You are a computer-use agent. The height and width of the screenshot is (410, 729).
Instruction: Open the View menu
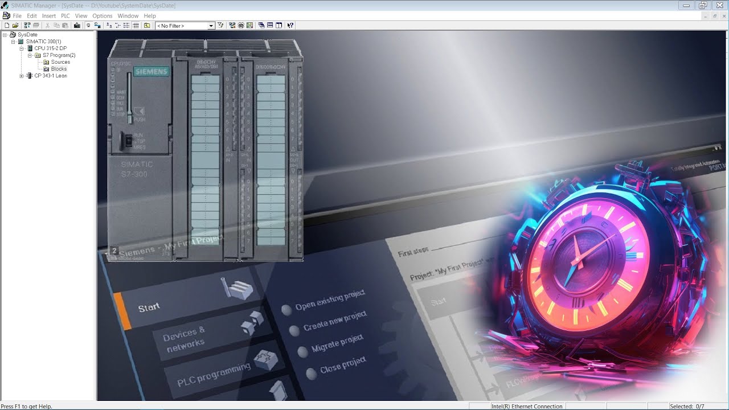click(81, 16)
